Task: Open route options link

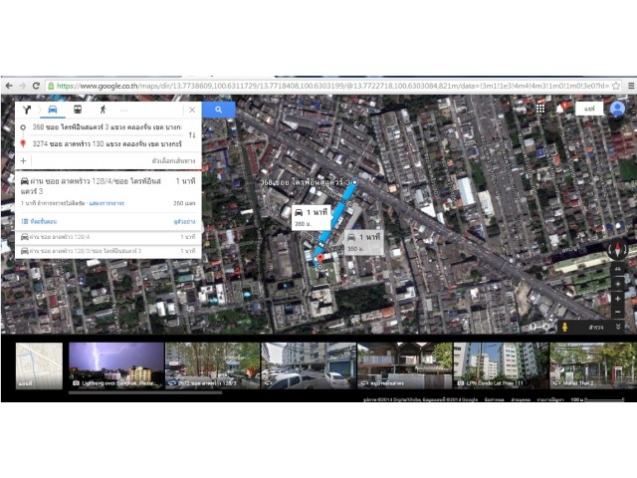Action: [173, 161]
